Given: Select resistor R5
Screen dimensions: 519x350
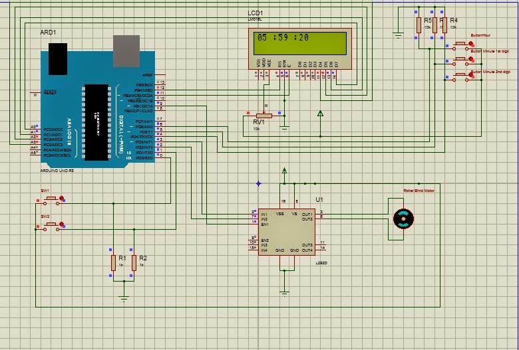Looking at the screenshot, I should (419, 25).
